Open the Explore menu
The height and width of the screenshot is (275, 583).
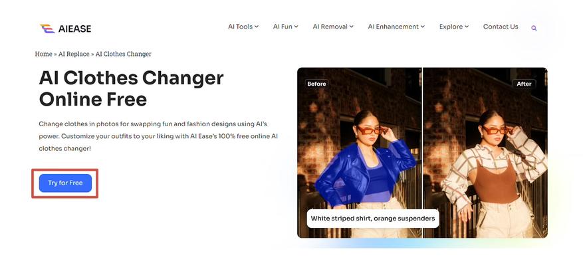click(453, 27)
